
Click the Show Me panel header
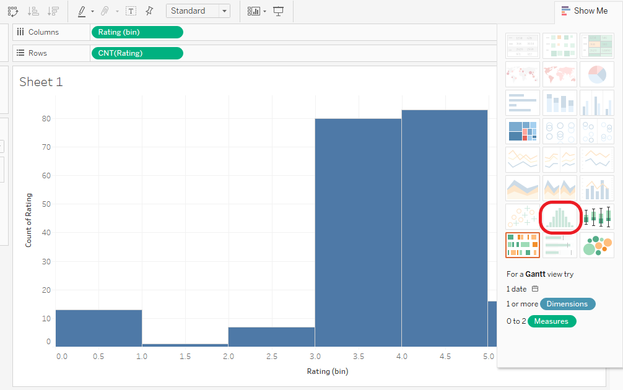point(584,11)
